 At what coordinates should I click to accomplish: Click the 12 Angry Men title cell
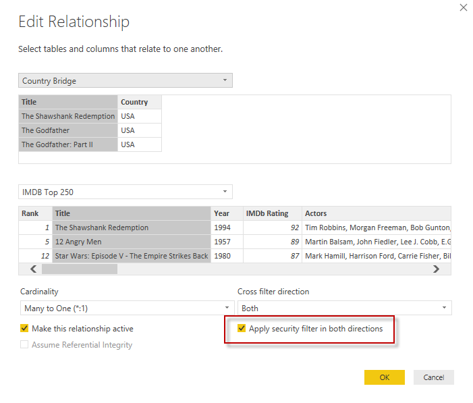point(132,242)
